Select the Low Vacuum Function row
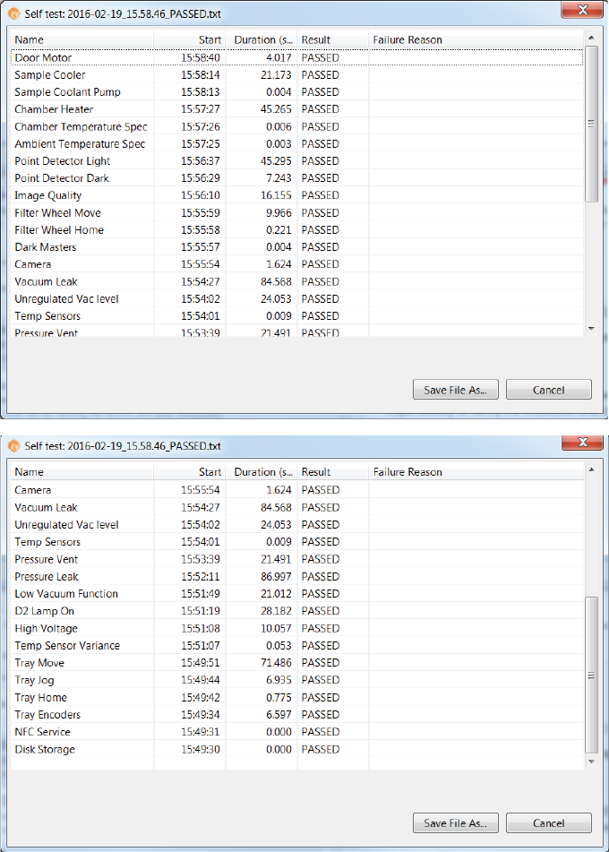 coord(296,593)
